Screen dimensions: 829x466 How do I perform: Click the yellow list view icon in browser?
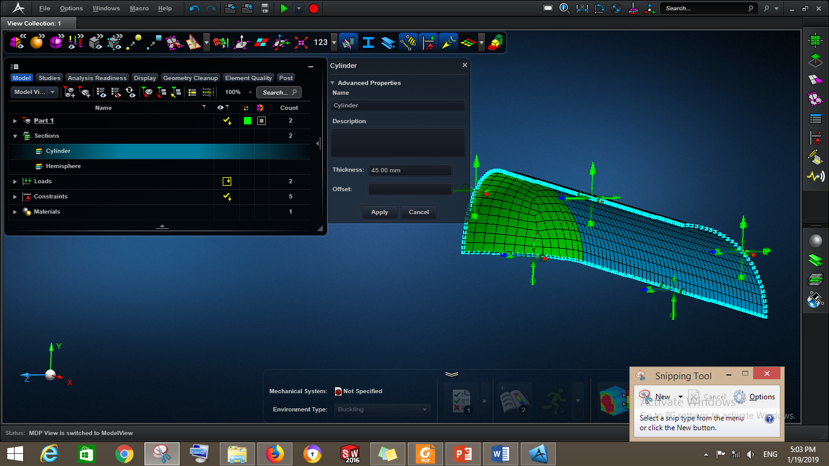click(192, 92)
